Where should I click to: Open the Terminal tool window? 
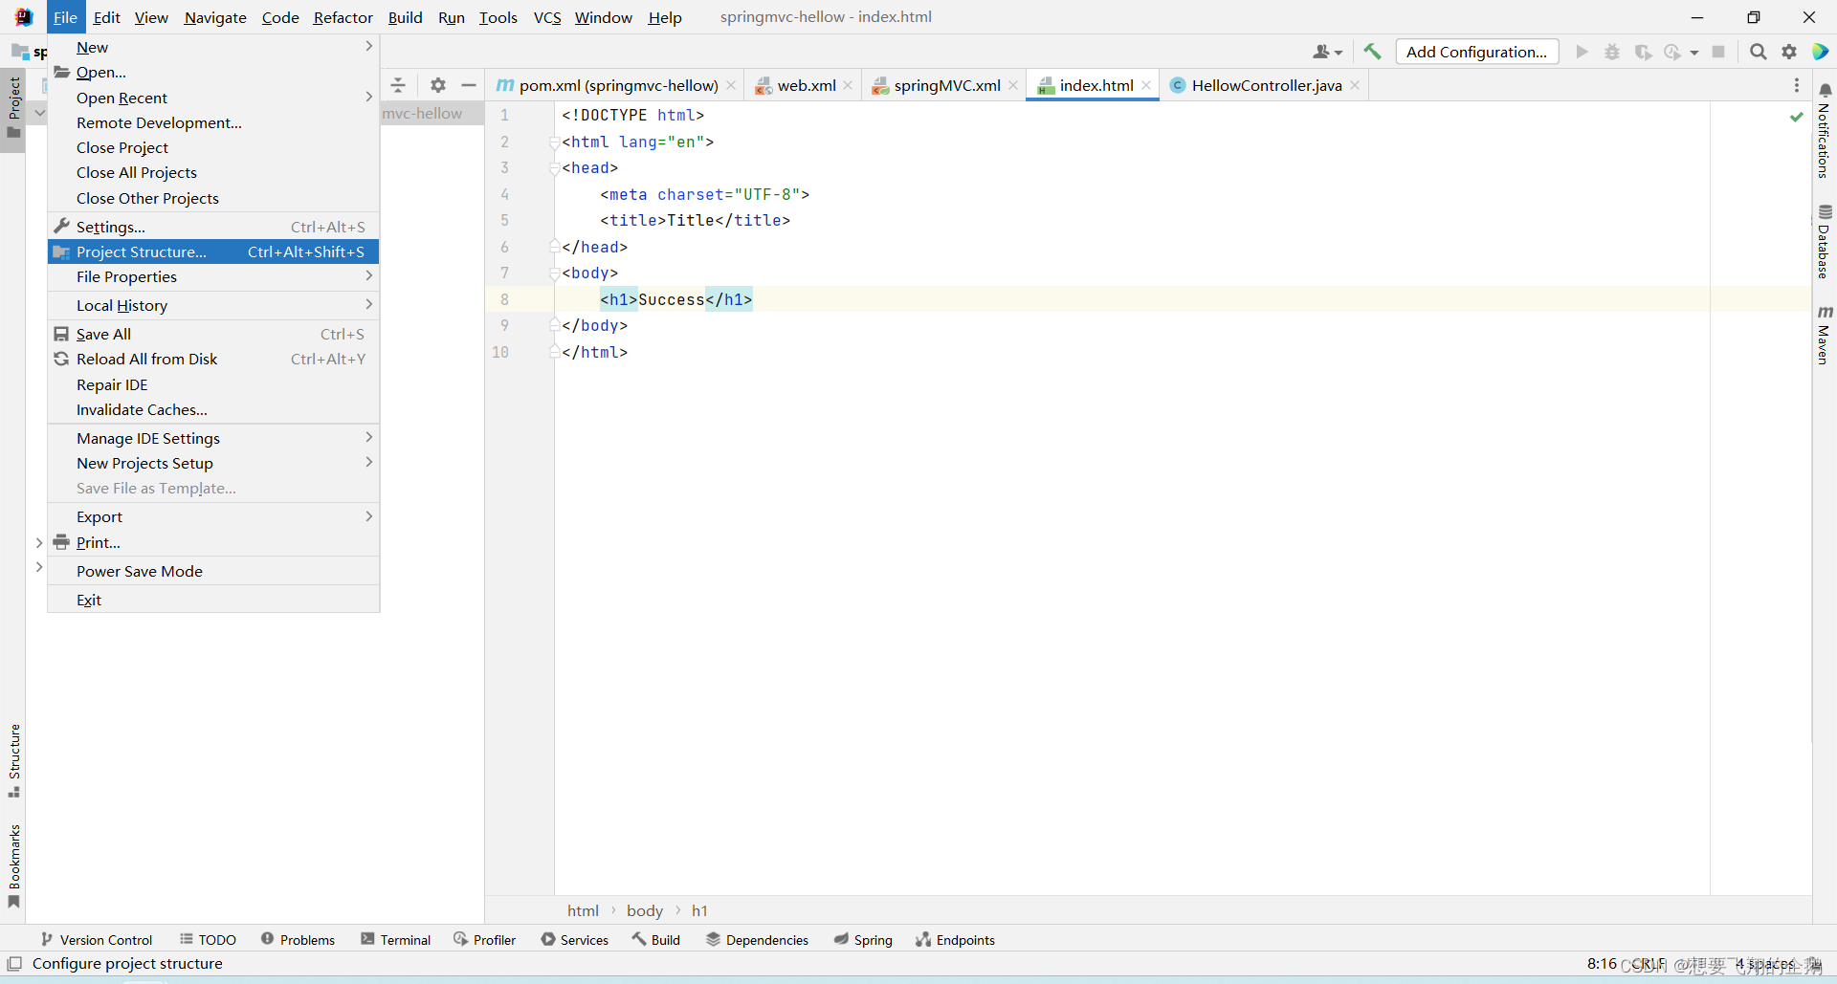[x=395, y=940]
